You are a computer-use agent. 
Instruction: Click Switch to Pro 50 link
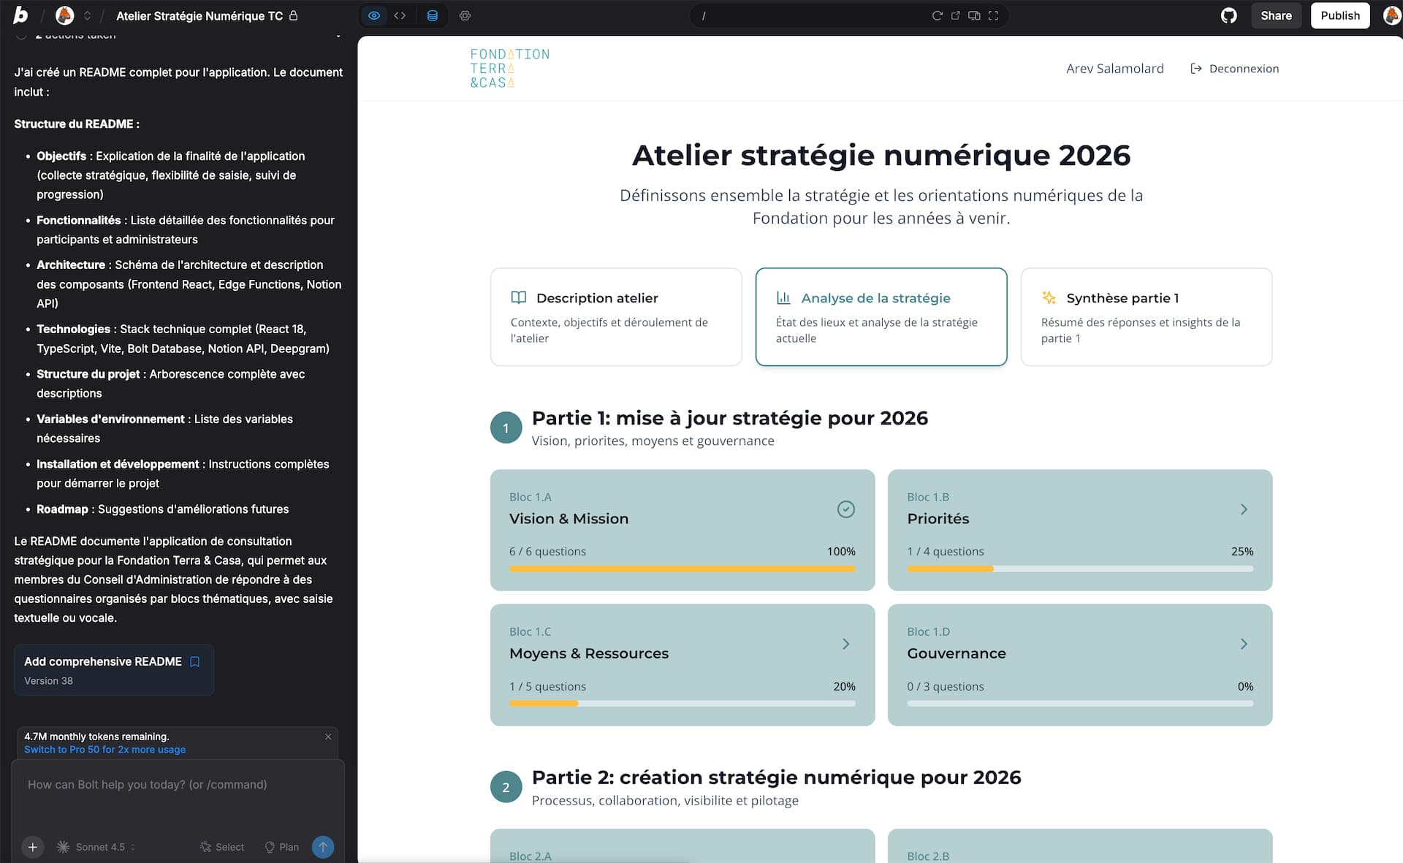[x=104, y=750]
